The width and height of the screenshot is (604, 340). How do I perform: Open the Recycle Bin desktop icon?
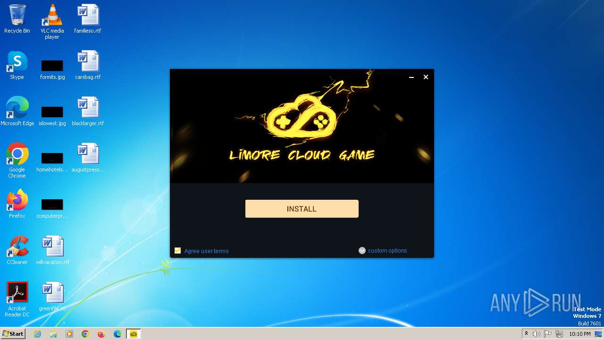point(17,19)
